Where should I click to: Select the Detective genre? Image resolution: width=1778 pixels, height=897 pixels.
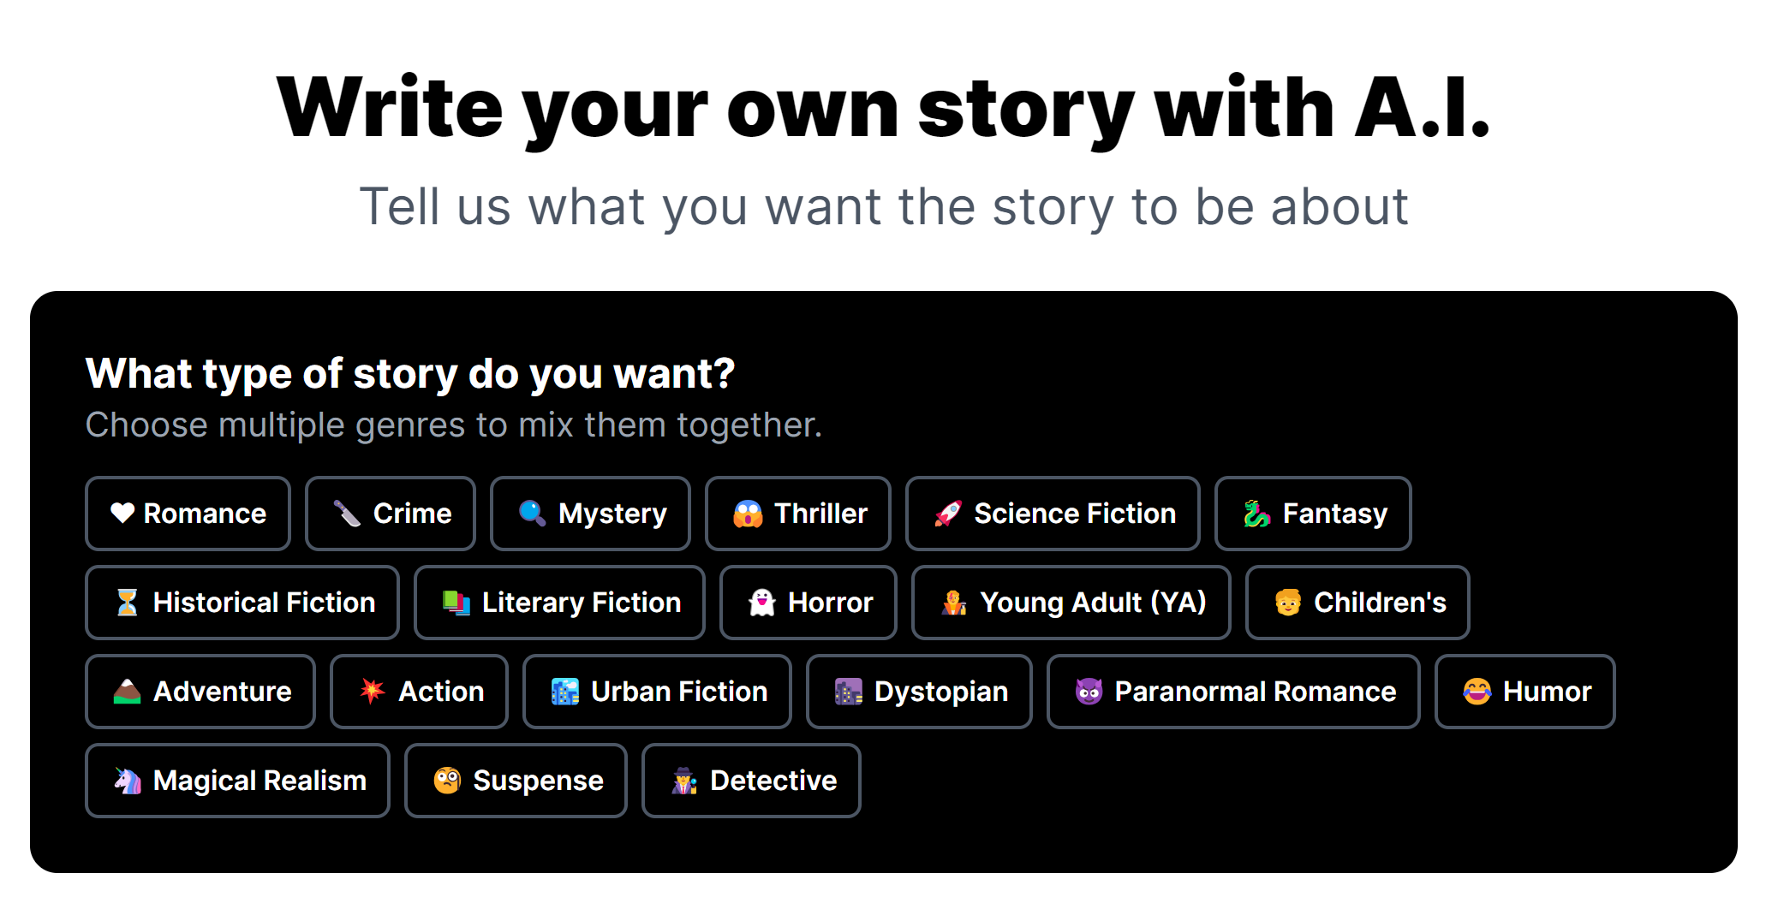(750, 780)
